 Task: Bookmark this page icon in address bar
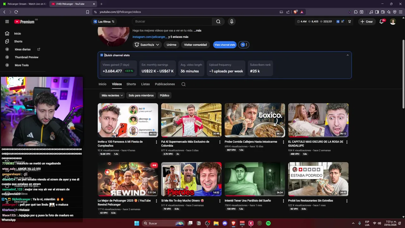pos(88,12)
